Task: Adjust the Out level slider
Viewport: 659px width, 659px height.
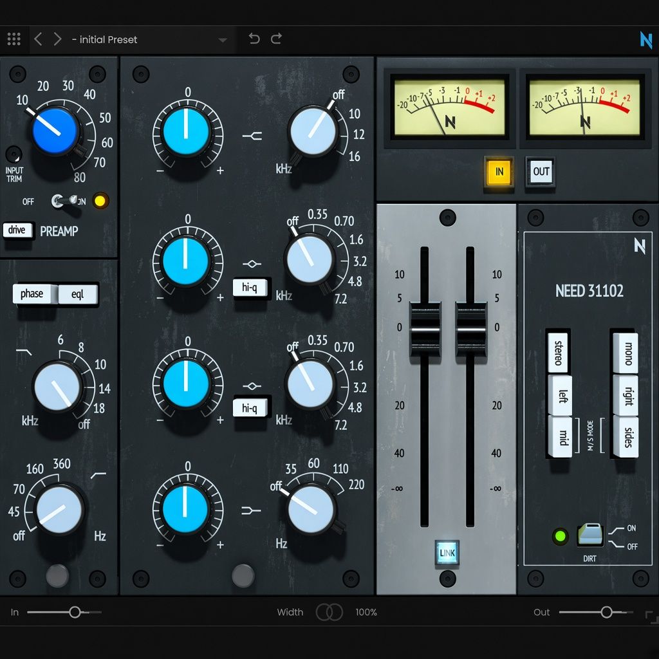Action: 596,612
